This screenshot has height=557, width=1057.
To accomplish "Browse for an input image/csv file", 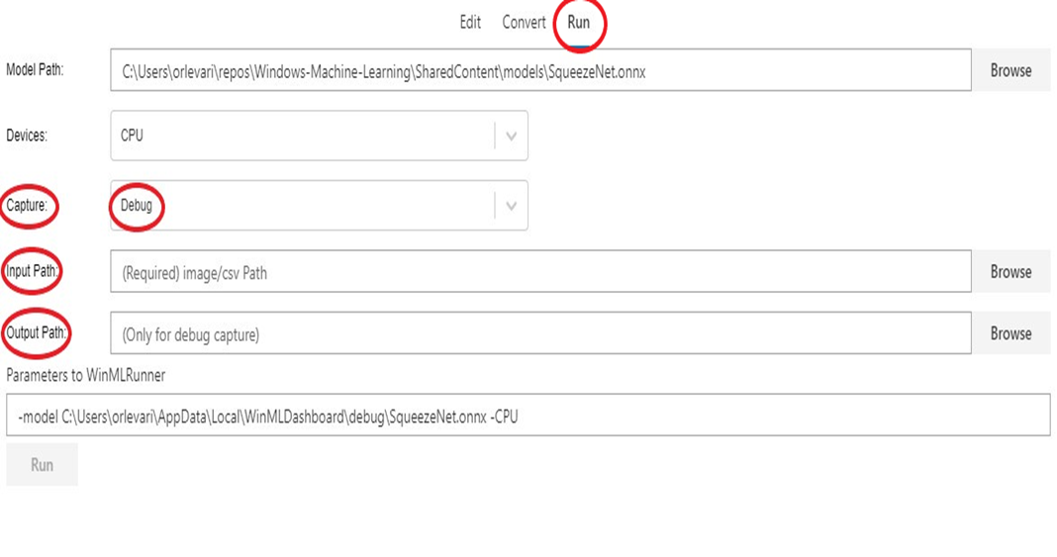I will tap(1010, 271).
